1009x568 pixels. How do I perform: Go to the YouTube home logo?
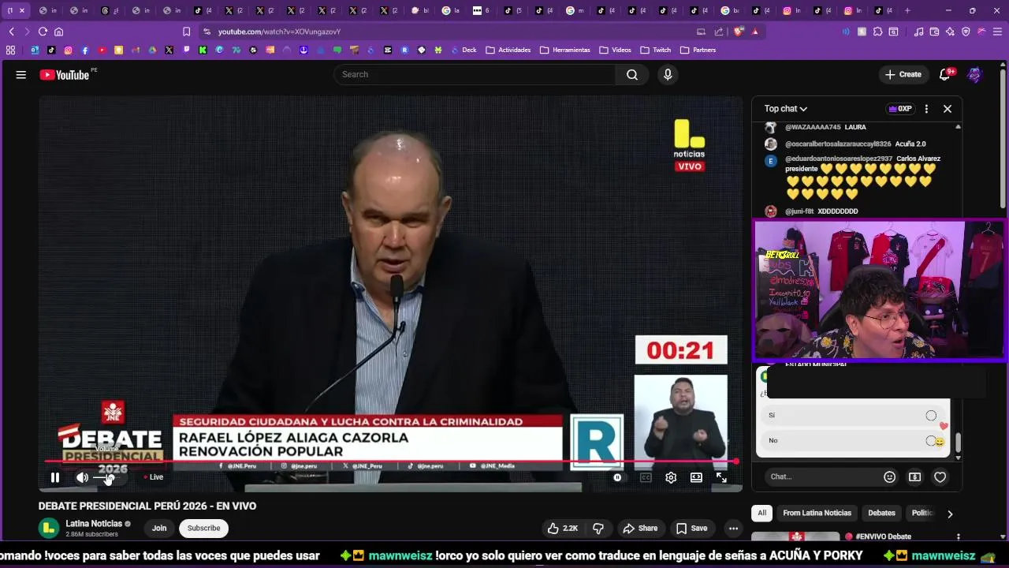(x=65, y=75)
